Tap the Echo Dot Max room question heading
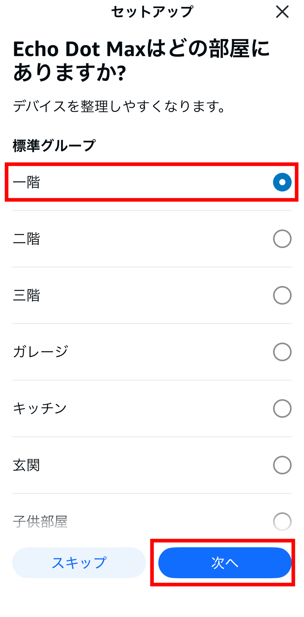 point(141,61)
